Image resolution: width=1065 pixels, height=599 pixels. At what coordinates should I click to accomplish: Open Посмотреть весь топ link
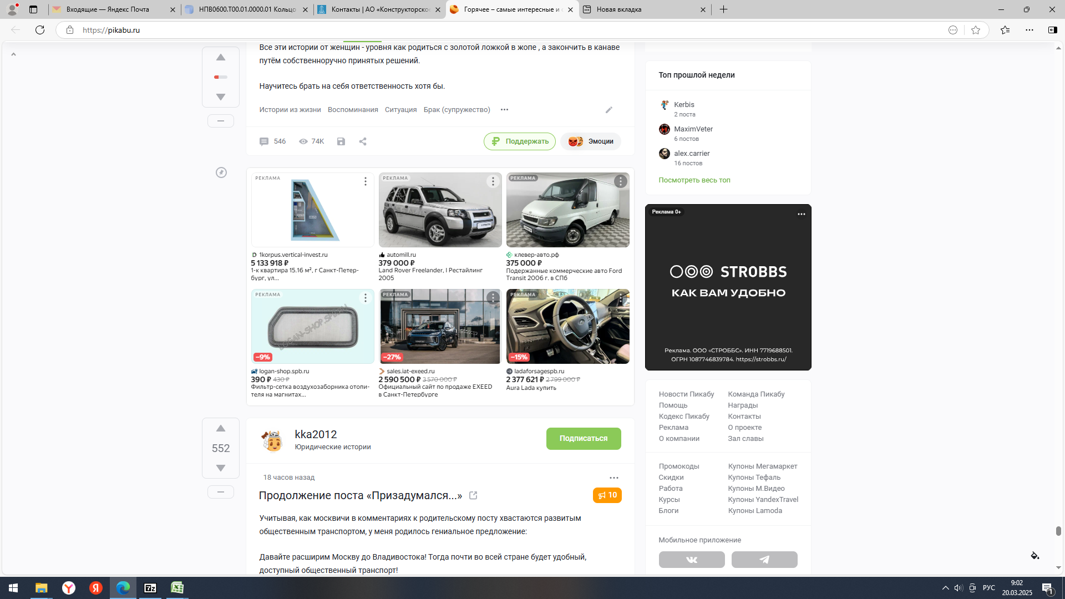point(694,180)
